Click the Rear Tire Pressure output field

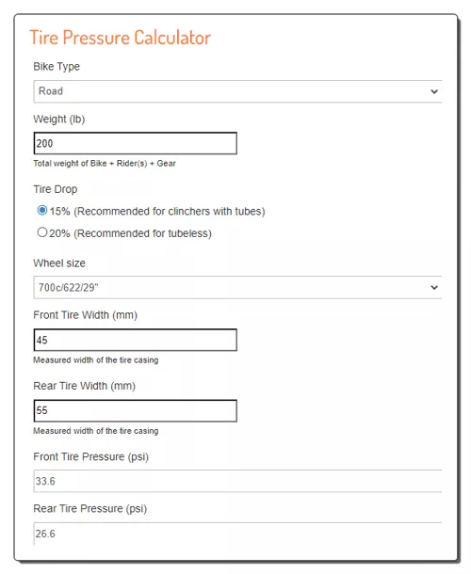coord(237,534)
